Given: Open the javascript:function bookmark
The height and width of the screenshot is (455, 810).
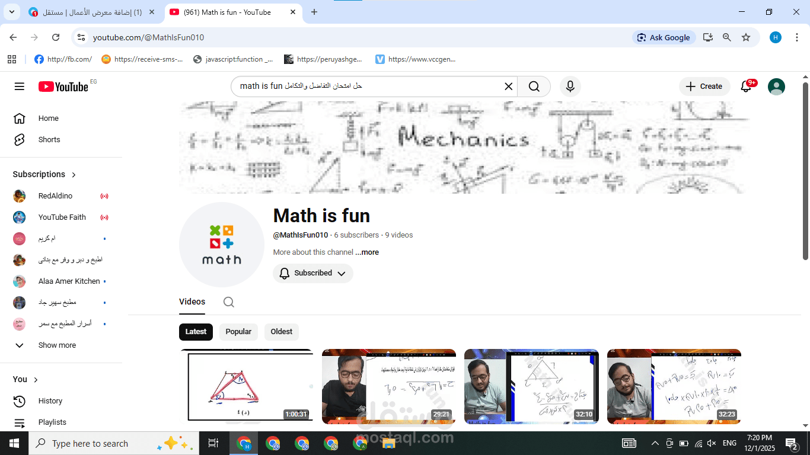Looking at the screenshot, I should [x=233, y=59].
